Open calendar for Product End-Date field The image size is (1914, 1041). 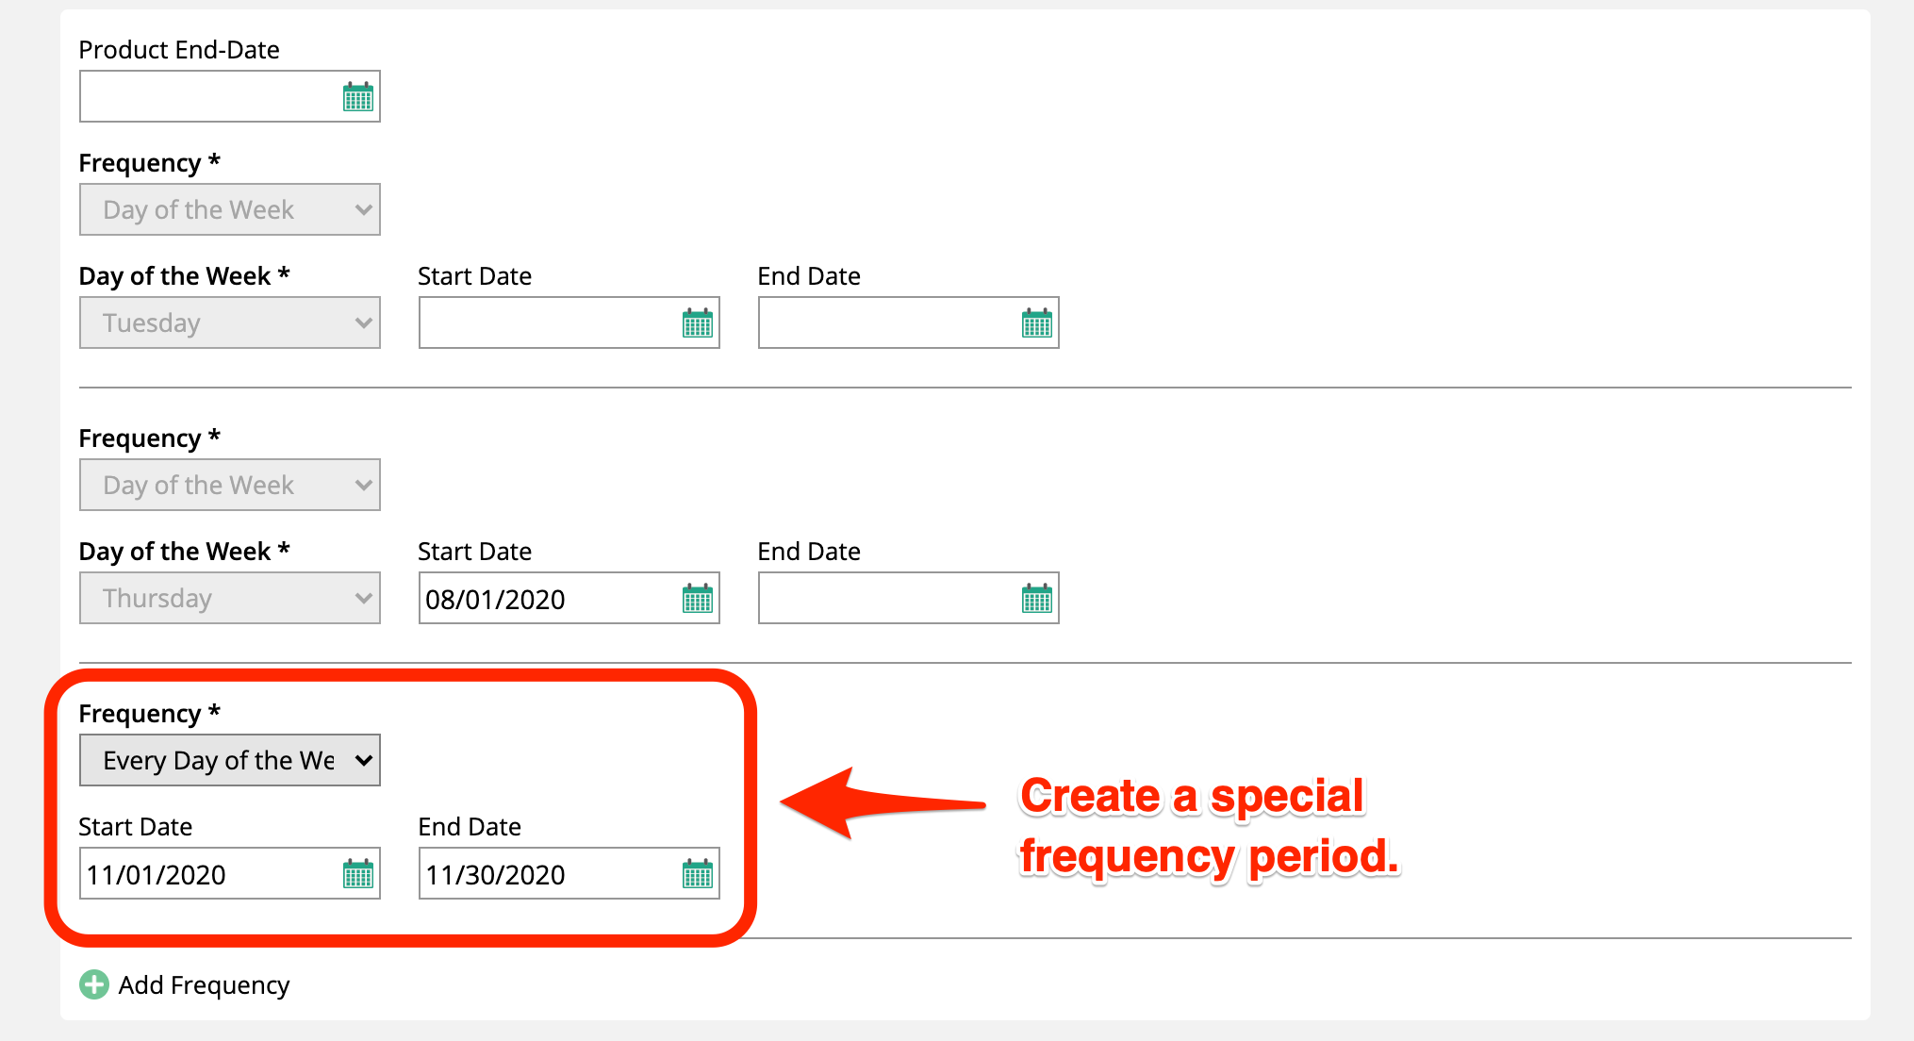(x=357, y=97)
